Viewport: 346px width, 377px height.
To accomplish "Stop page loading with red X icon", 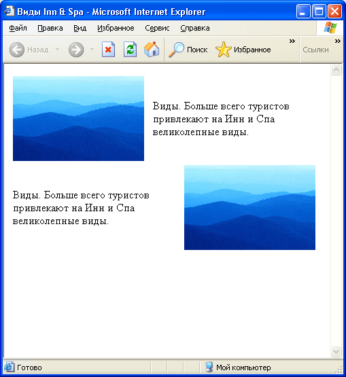I will [x=108, y=50].
